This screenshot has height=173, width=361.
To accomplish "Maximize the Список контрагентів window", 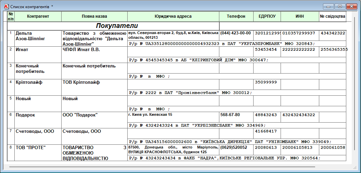I will (340, 7).
